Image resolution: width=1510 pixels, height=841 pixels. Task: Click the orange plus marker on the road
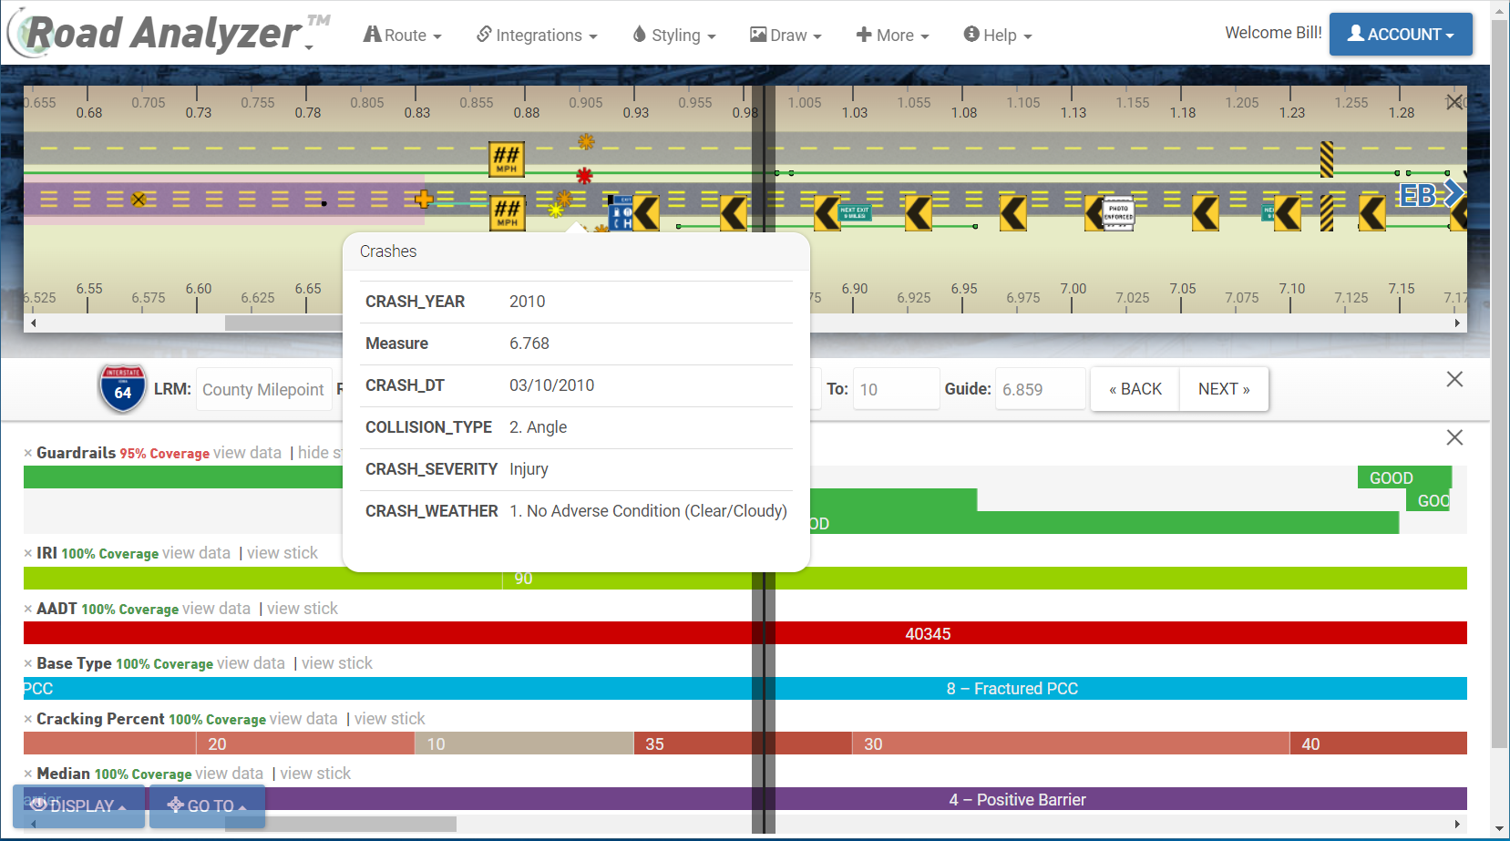coord(424,199)
